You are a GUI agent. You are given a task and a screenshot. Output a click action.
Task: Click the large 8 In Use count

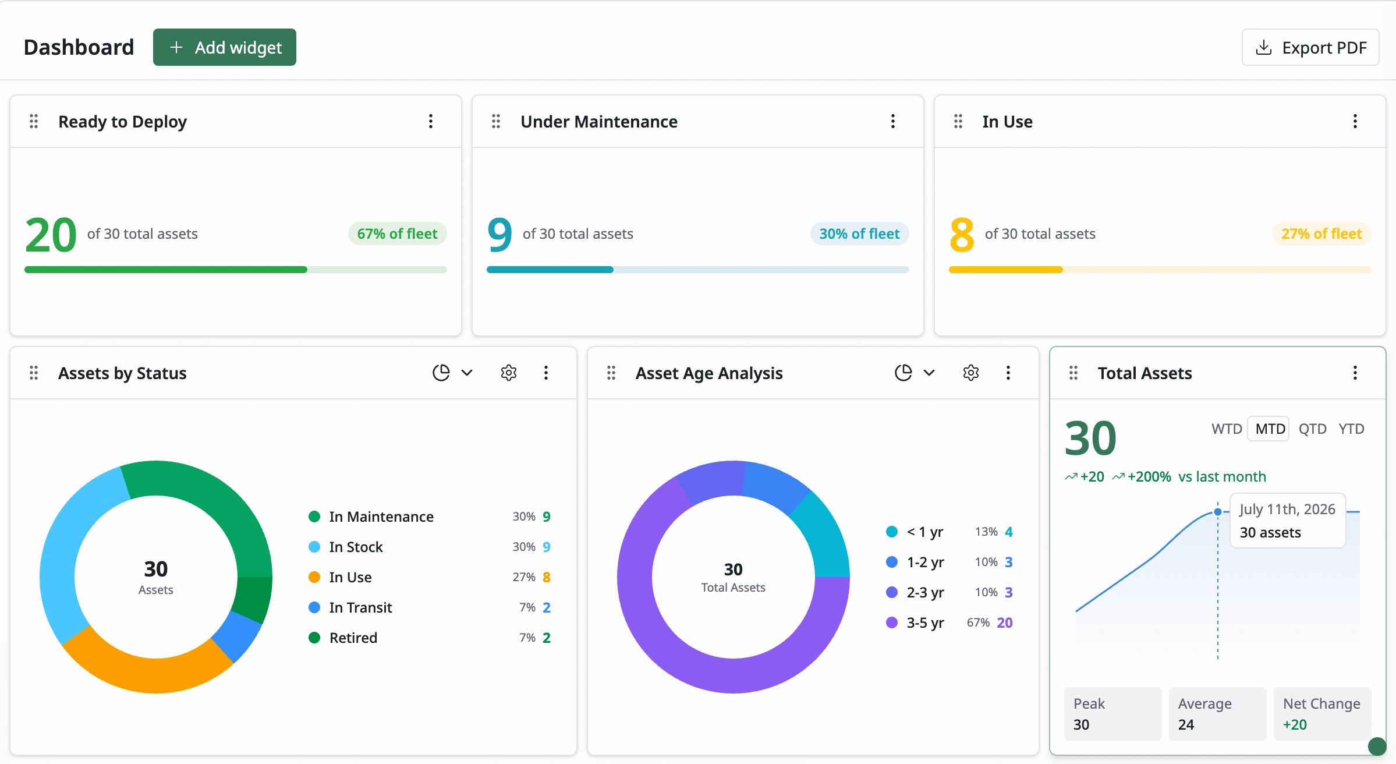[962, 235]
